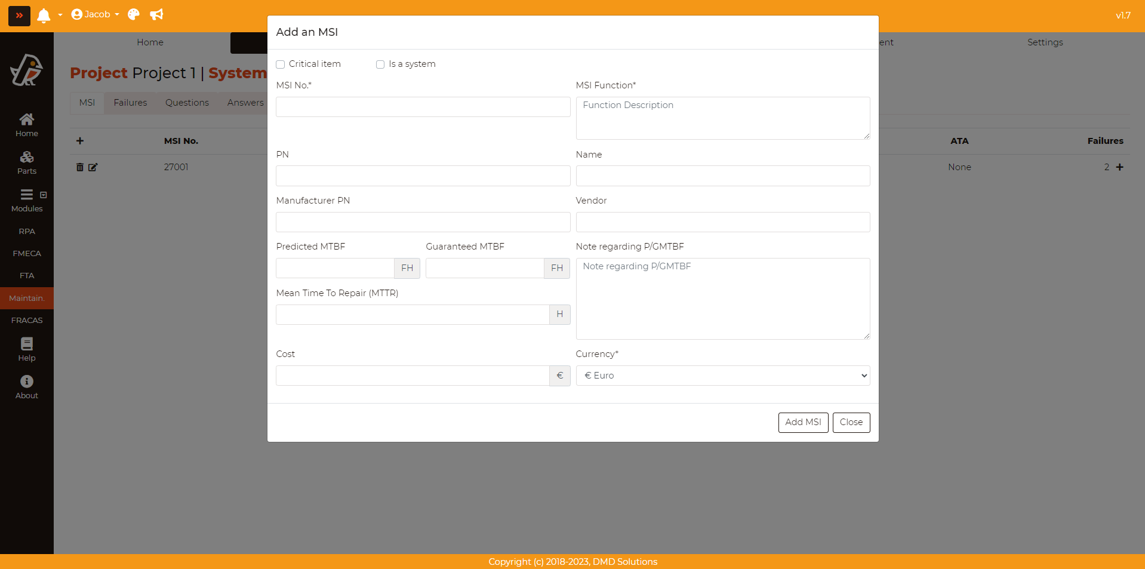Viewport: 1145px width, 569px height.
Task: Switch to the Failures tab
Action: click(130, 103)
